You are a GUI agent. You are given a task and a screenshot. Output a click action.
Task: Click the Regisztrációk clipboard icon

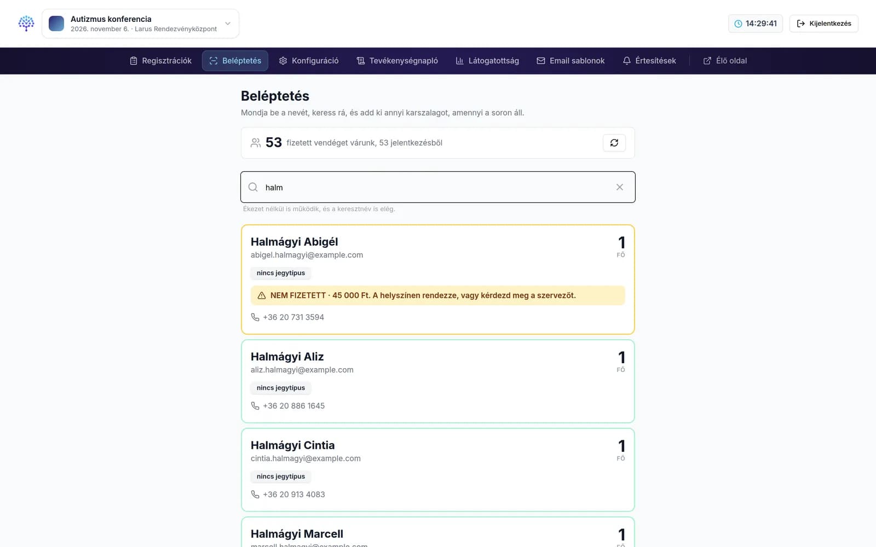(x=134, y=61)
